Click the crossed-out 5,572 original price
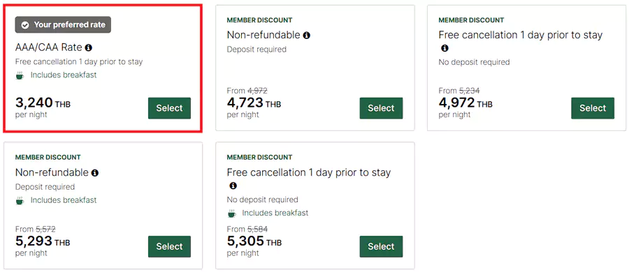The image size is (629, 272). (45, 229)
